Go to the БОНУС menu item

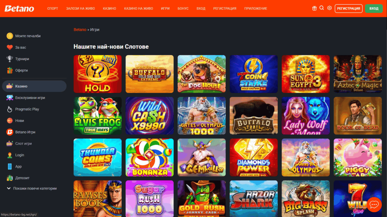coord(183,8)
